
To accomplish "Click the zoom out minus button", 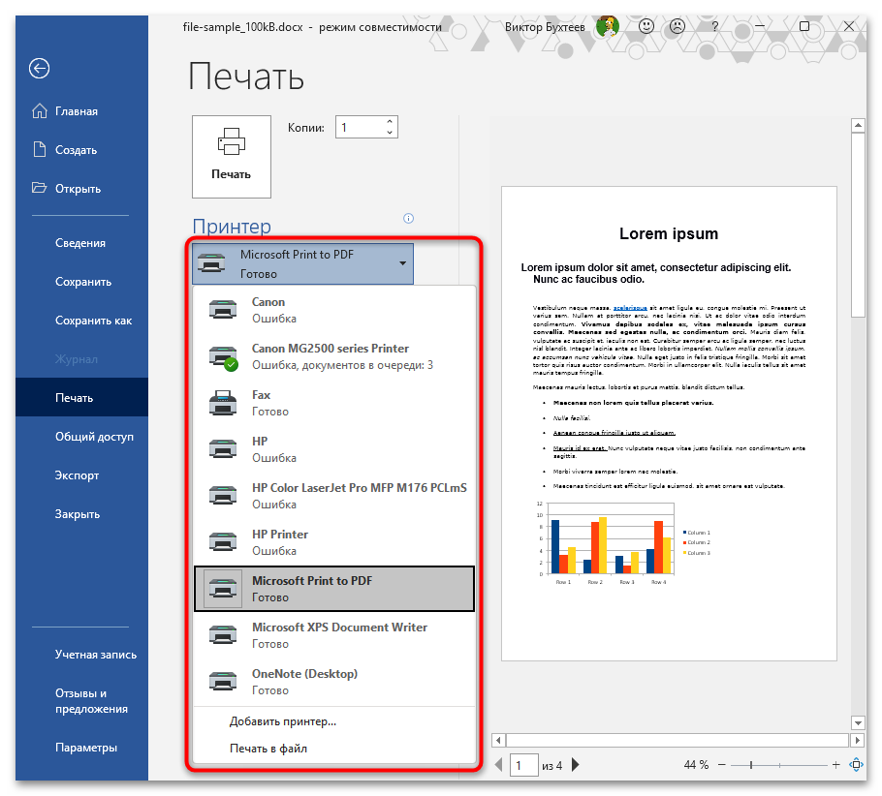I will pyautogui.click(x=722, y=764).
